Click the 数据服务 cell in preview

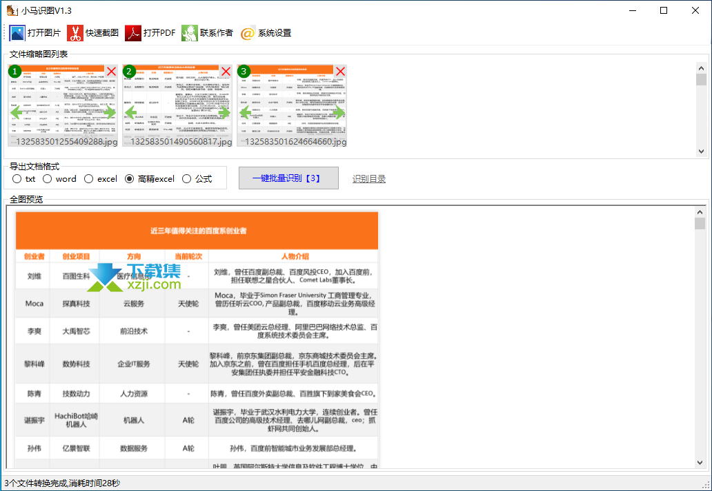[134, 448]
